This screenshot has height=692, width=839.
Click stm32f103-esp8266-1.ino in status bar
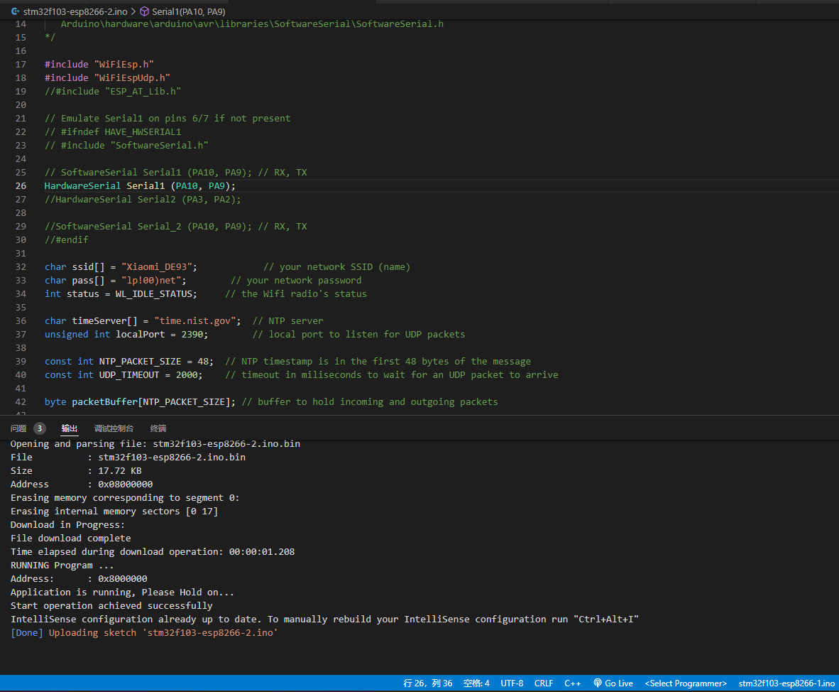(x=786, y=683)
